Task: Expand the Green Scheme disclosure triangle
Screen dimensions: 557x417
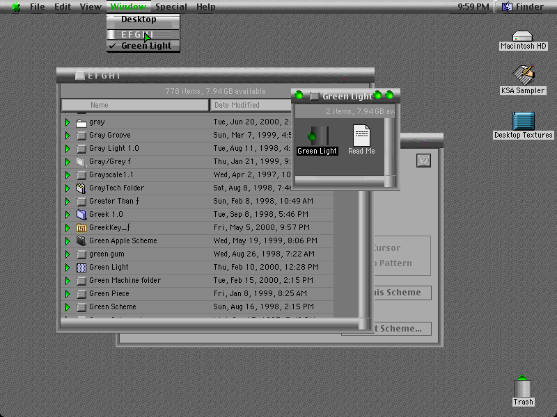Action: pos(68,307)
